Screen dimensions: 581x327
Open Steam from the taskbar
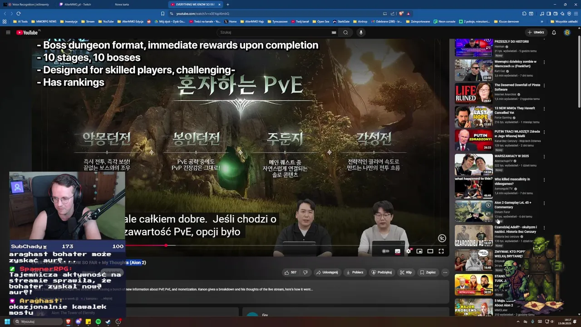pyautogui.click(x=108, y=322)
